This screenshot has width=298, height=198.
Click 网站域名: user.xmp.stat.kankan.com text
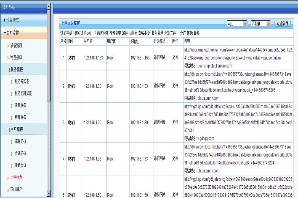coord(208,66)
